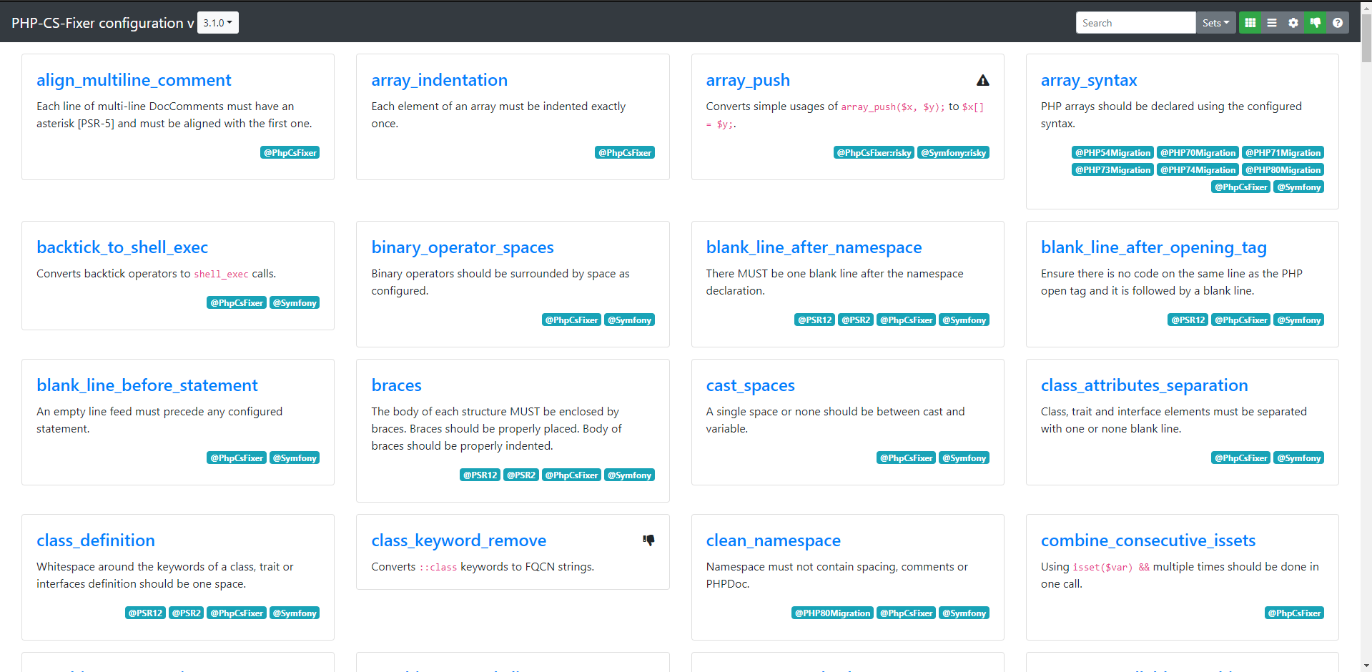This screenshot has width=1372, height=672.
Task: Open the binary_operator_spaces fixer
Action: [463, 247]
